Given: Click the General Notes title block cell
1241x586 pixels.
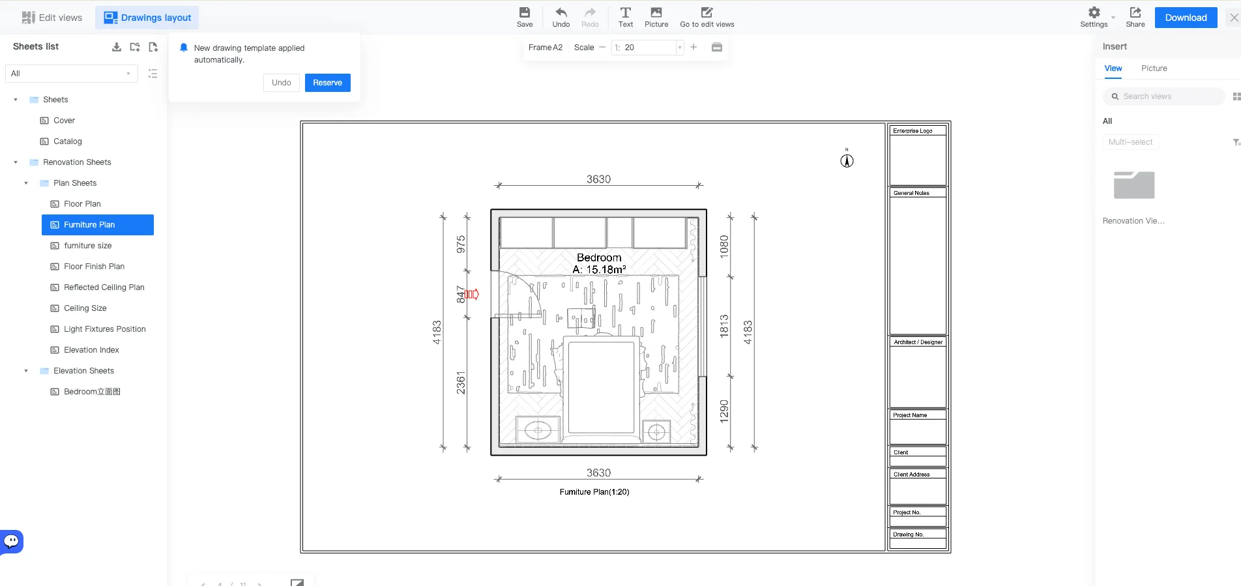Looking at the screenshot, I should [x=918, y=261].
